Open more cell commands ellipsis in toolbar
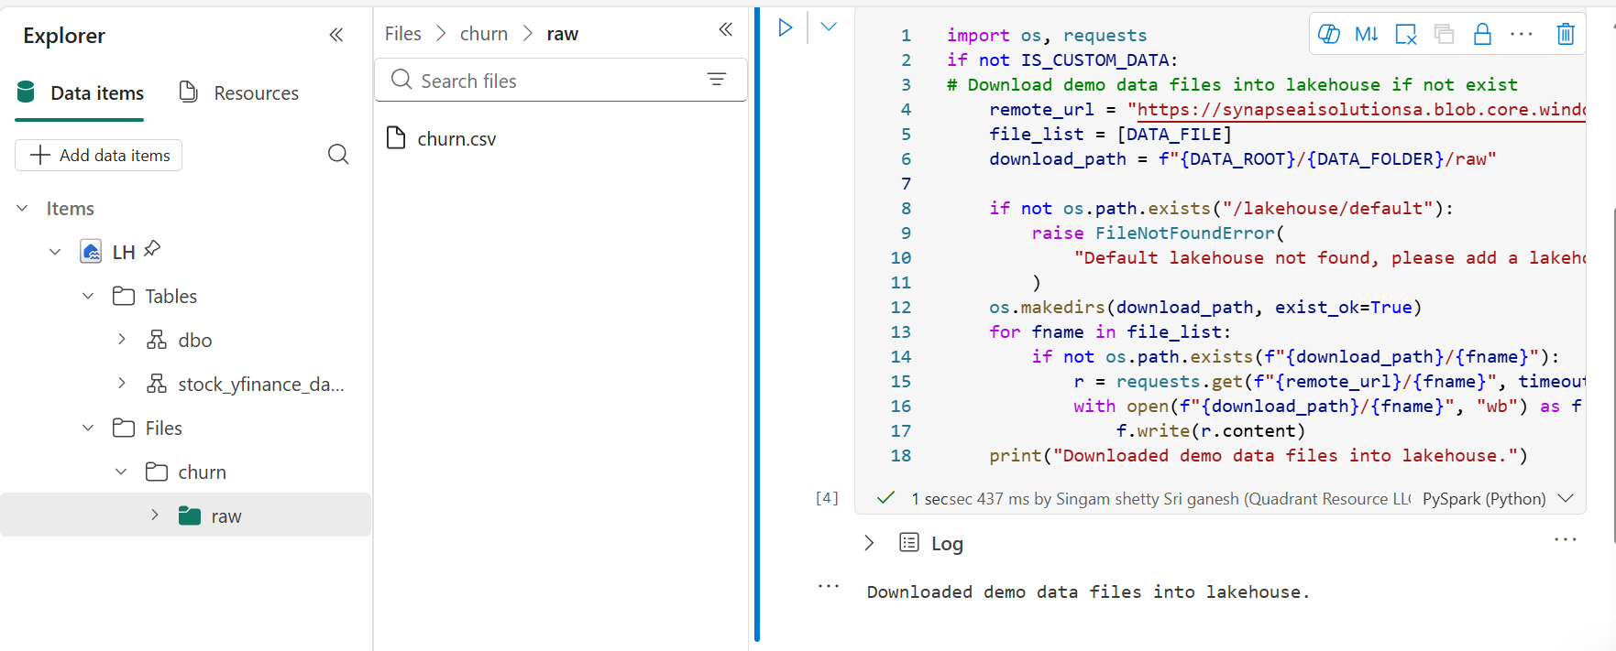Screen dimensions: 1616x651 (1521, 35)
